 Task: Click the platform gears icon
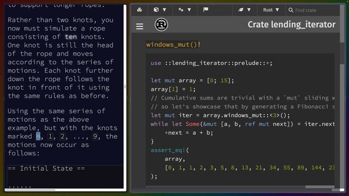(x=181, y=10)
